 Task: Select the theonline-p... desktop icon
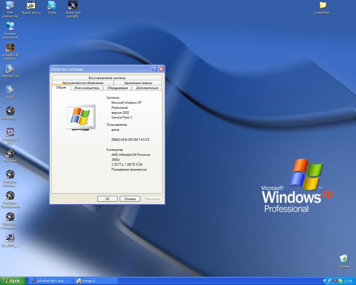10,113
